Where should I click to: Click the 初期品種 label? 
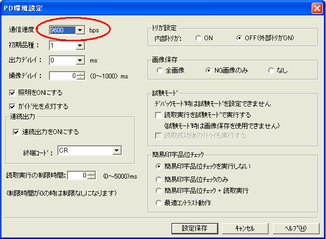click(24, 45)
